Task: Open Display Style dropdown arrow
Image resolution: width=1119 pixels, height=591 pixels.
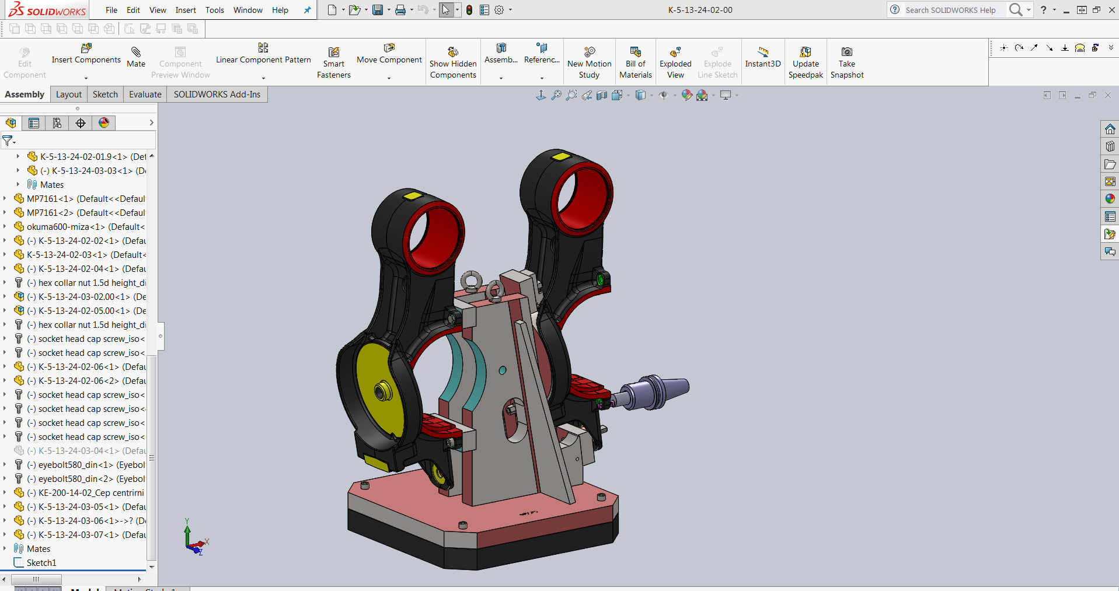Action: (651, 96)
